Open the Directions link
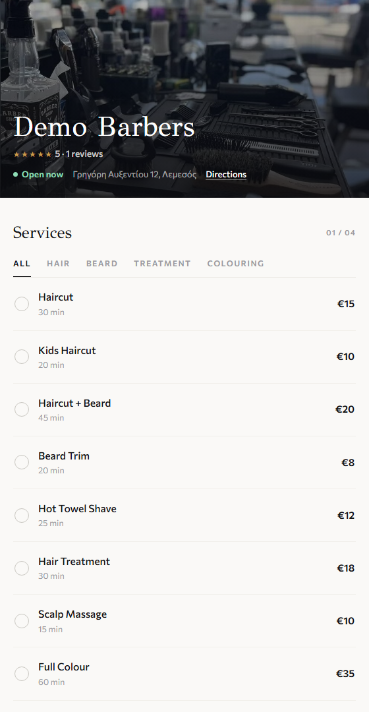Image resolution: width=369 pixels, height=712 pixels. point(226,174)
